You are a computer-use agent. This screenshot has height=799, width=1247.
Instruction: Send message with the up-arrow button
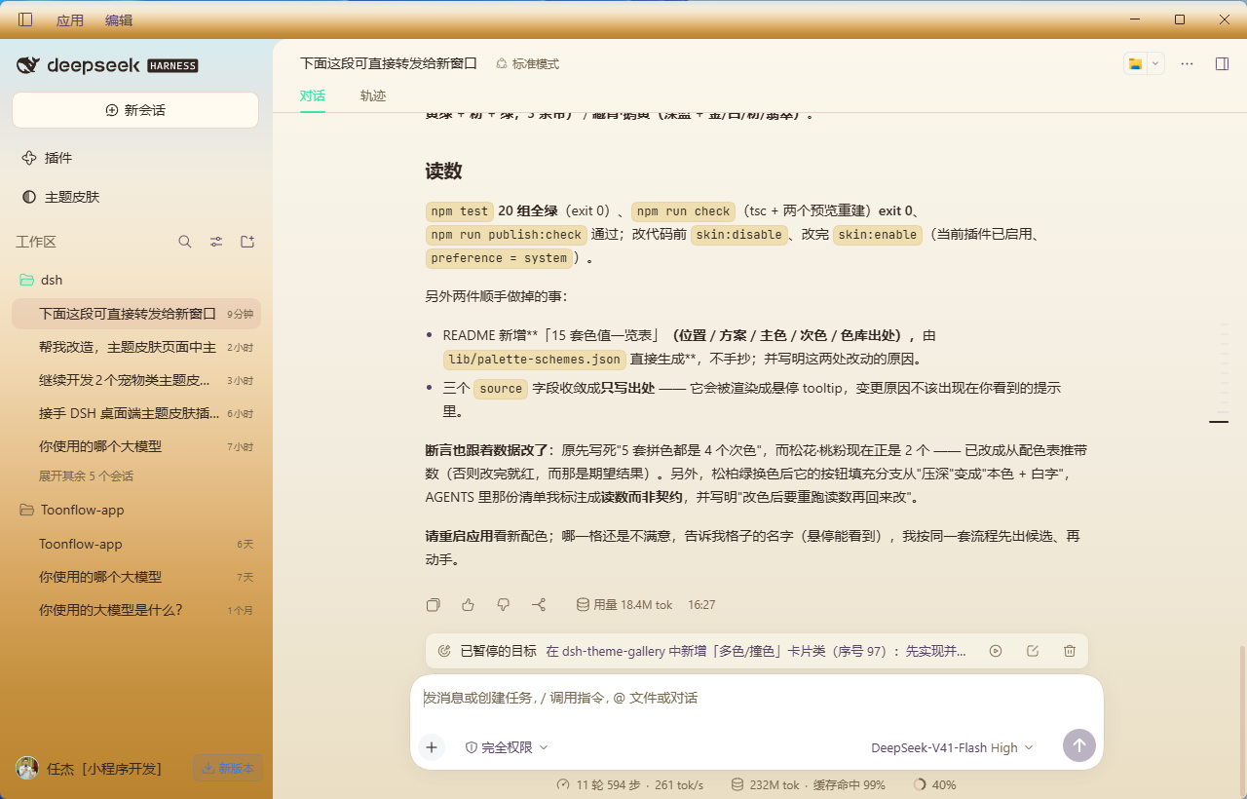click(1079, 746)
